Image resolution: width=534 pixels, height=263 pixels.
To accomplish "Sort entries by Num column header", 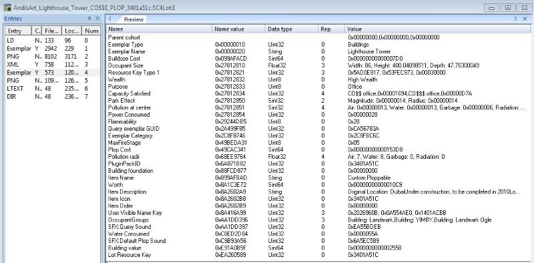I will coord(91,31).
